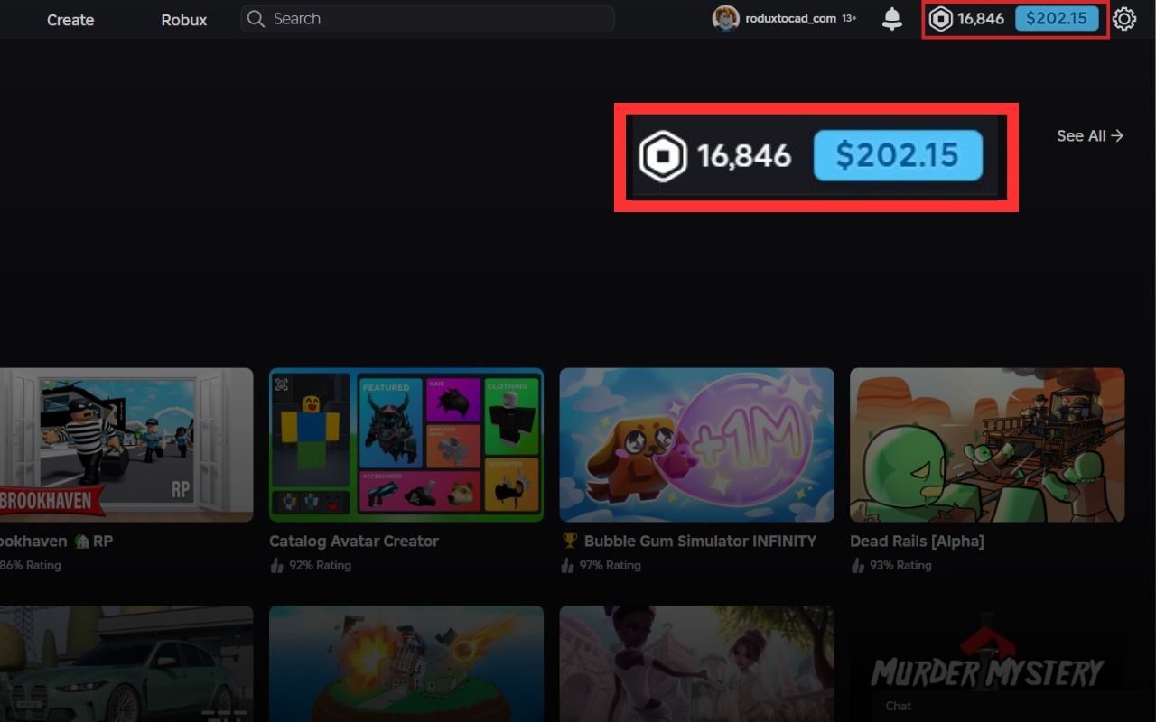Open the Brookhaven RP game tile
This screenshot has height=722, width=1156.
[126, 444]
